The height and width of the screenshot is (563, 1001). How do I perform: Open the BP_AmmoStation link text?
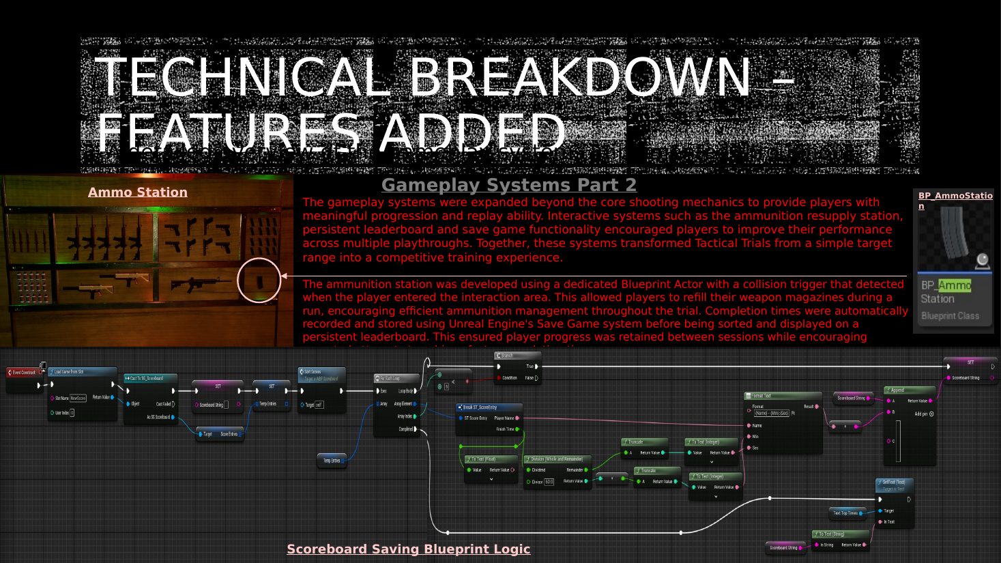point(955,201)
